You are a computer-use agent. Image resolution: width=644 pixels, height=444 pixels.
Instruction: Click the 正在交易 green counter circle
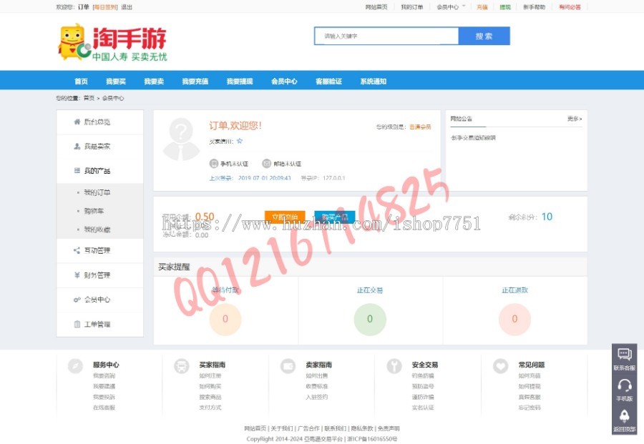pyautogui.click(x=370, y=320)
